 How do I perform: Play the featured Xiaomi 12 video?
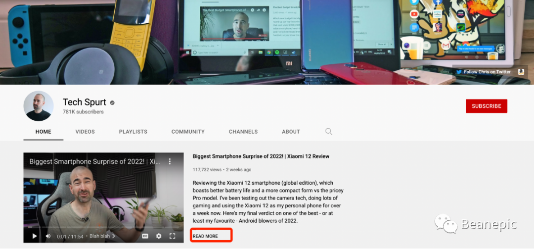[35, 236]
